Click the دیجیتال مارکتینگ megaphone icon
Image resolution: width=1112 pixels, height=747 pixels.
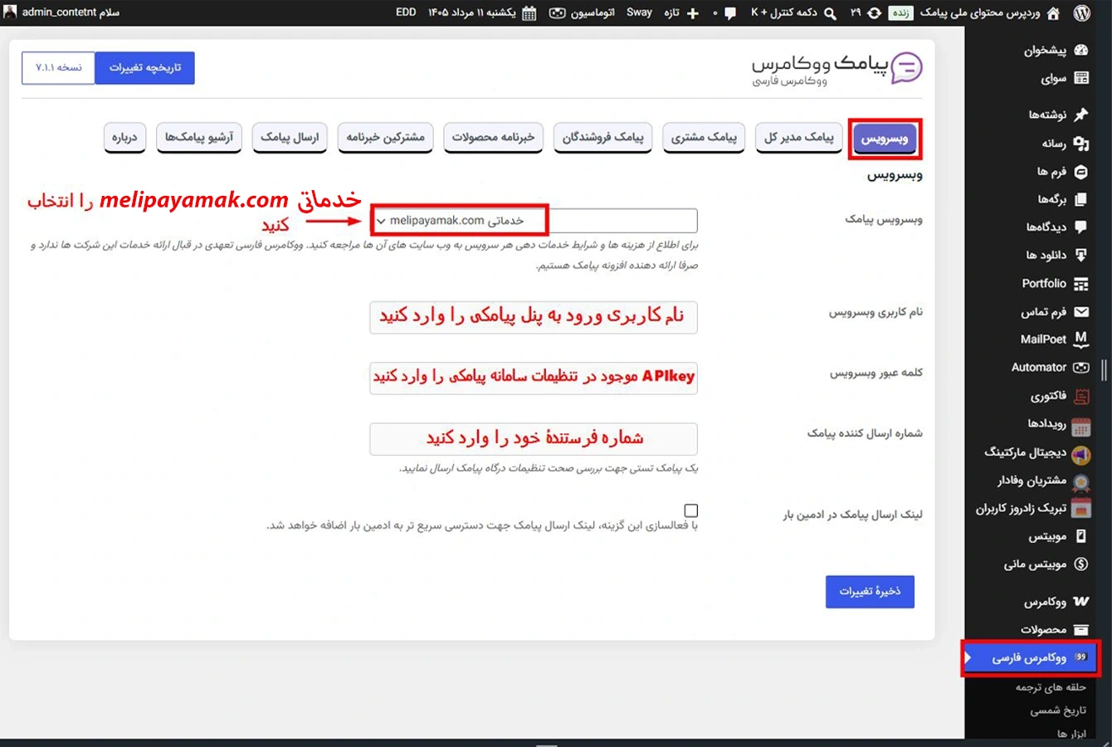pyautogui.click(x=1080, y=455)
